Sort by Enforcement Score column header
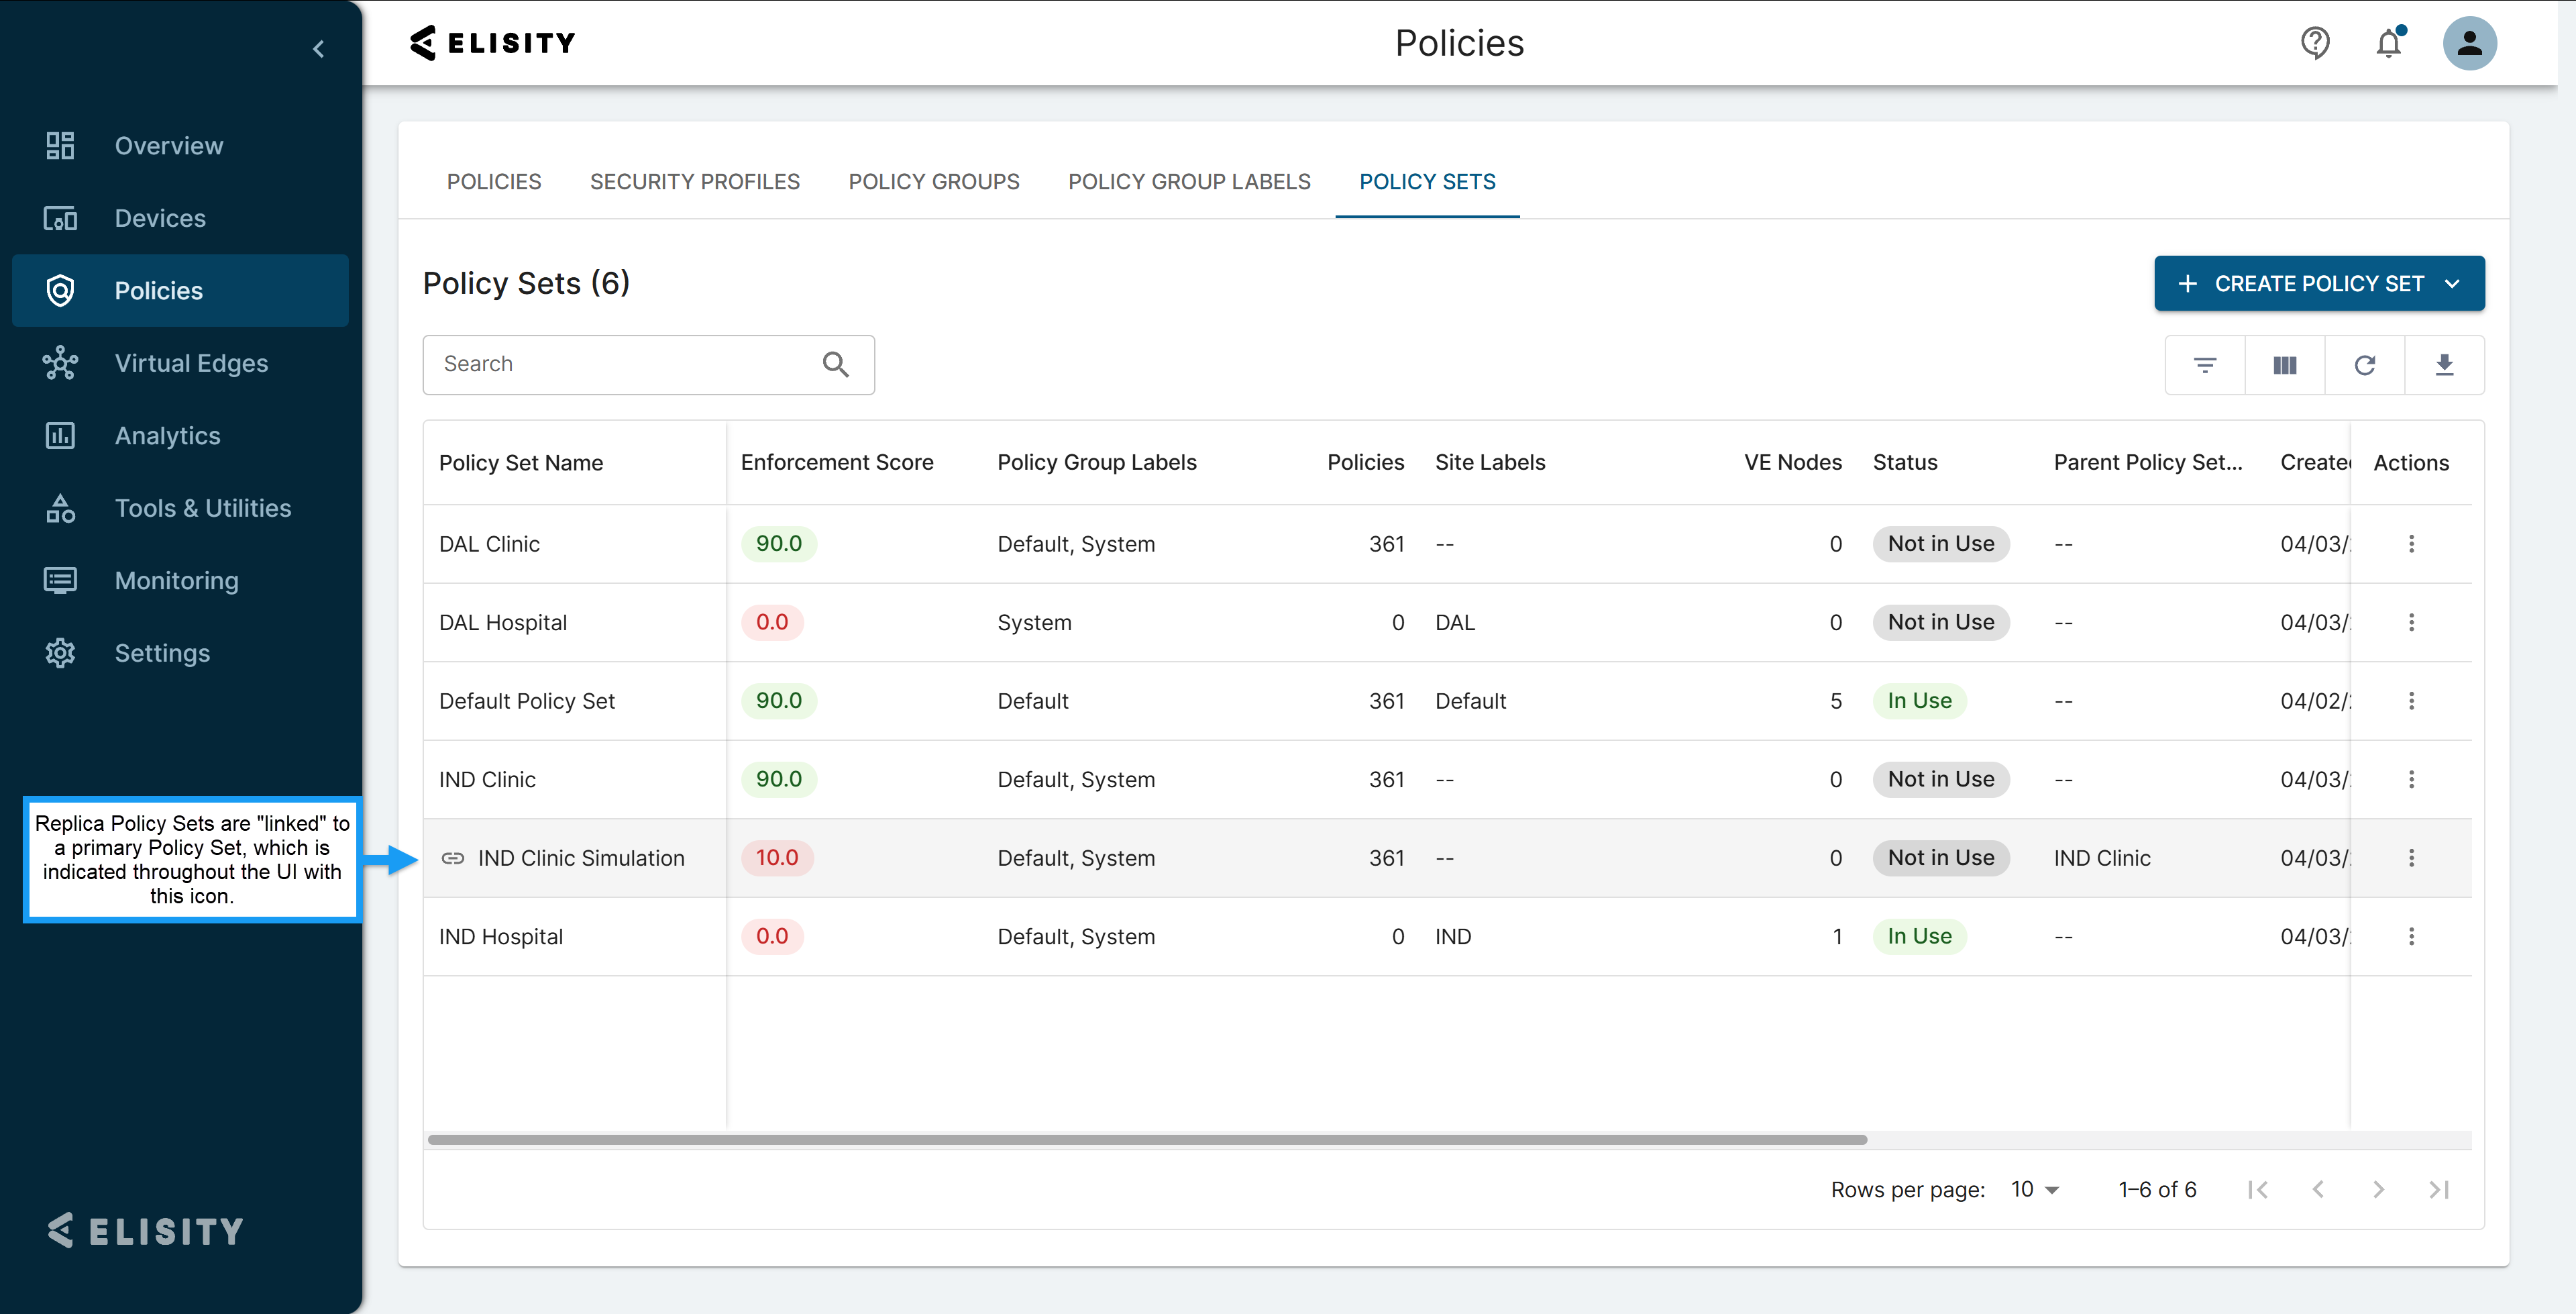The height and width of the screenshot is (1314, 2576). pos(836,462)
